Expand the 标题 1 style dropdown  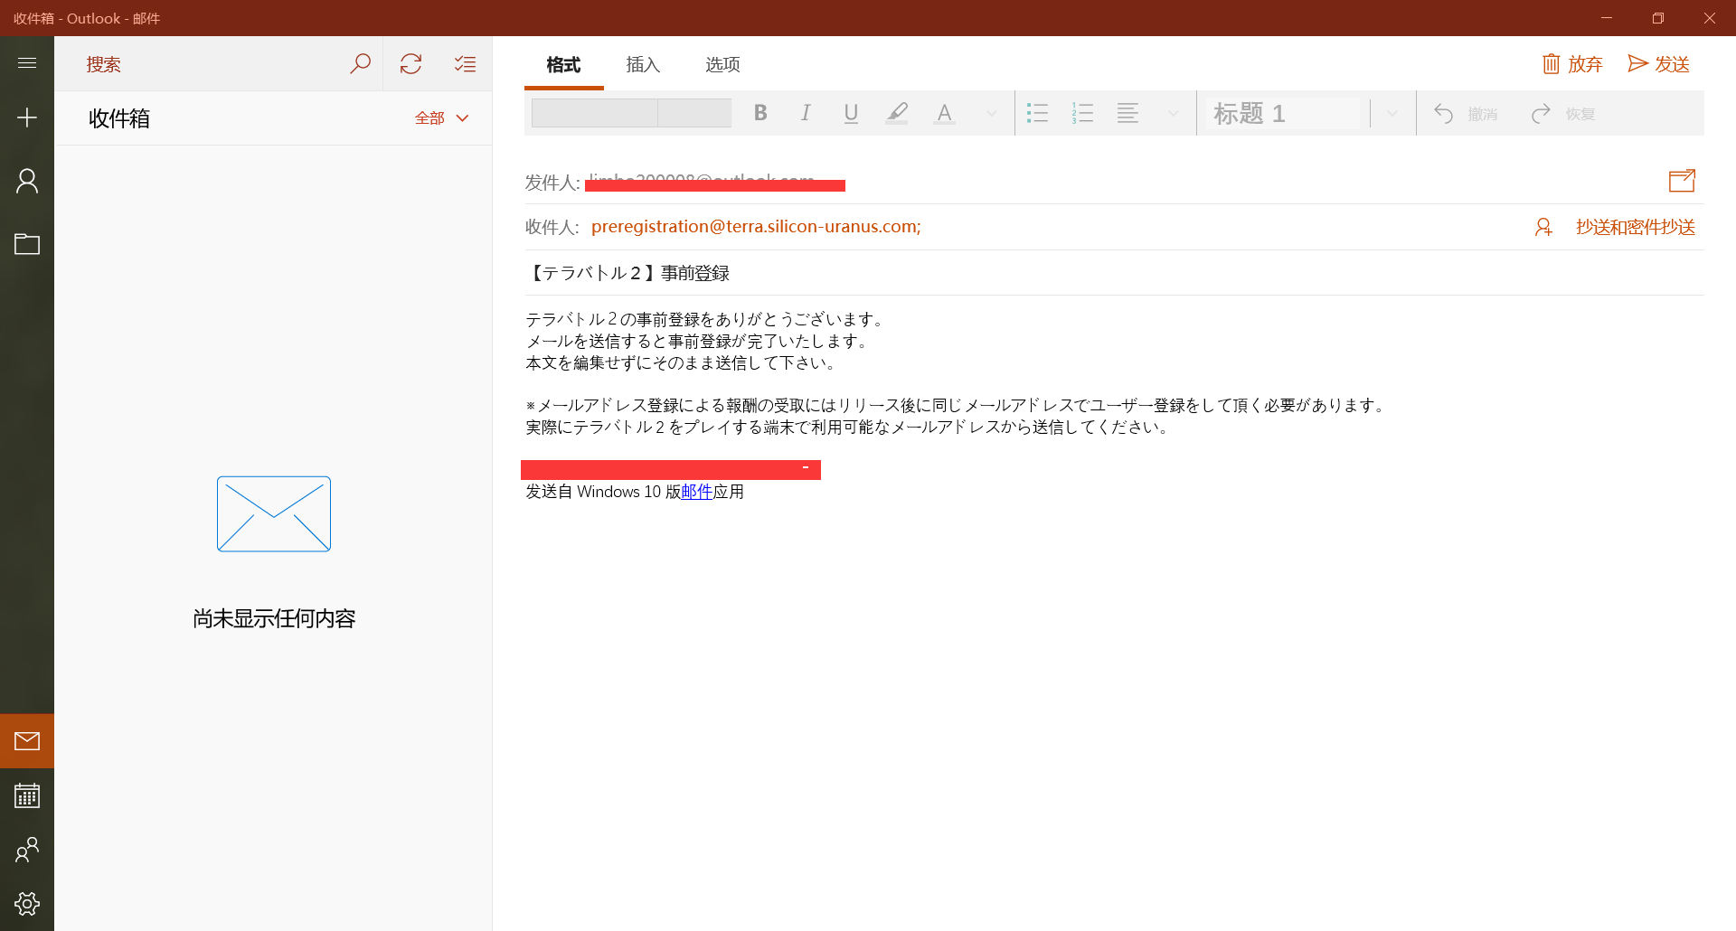[1392, 113]
